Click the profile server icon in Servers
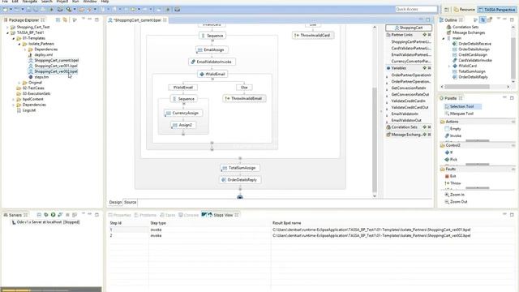Image resolution: width=519 pixels, height=292 pixels. click(x=60, y=215)
